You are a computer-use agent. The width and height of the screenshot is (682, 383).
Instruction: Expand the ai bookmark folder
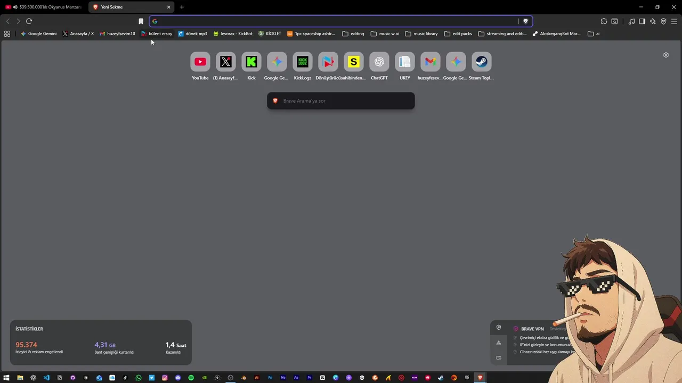594,34
